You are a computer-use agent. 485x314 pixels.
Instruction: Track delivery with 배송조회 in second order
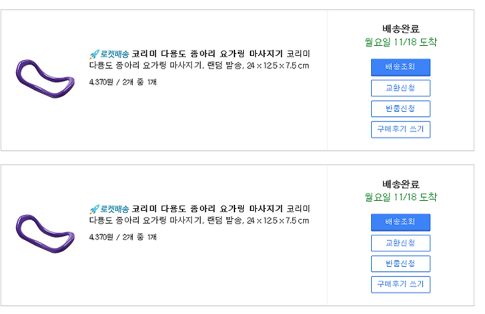point(401,222)
